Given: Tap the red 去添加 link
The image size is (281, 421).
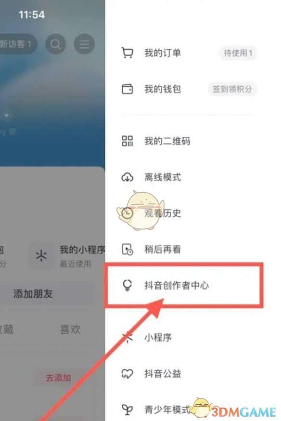Looking at the screenshot, I should click(58, 378).
